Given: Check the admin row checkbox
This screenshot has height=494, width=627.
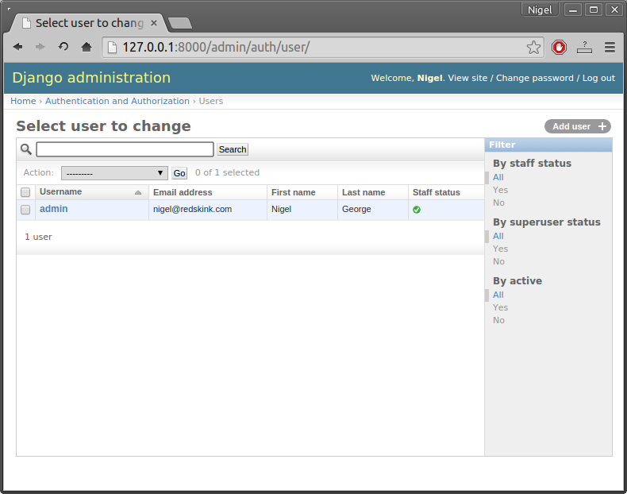Looking at the screenshot, I should pyautogui.click(x=25, y=210).
